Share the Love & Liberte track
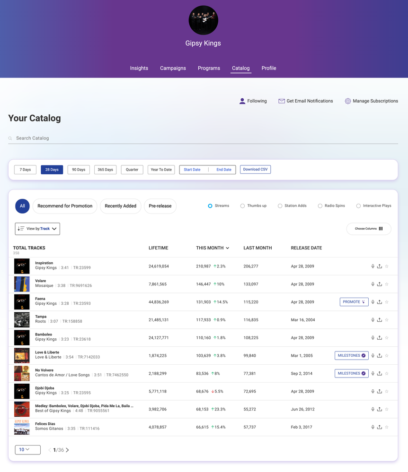408x472 pixels. [x=380, y=355]
